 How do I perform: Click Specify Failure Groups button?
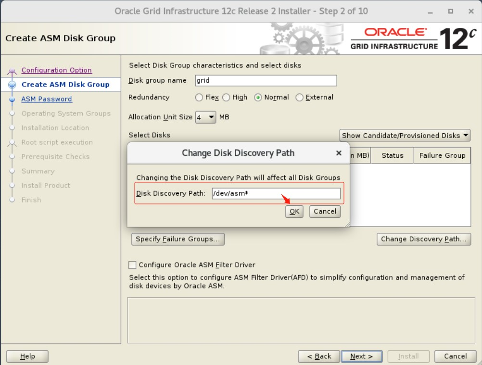(x=178, y=239)
